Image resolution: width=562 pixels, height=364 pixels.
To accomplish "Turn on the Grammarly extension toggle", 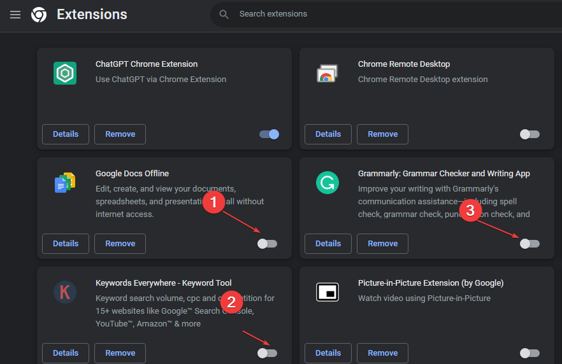I will pyautogui.click(x=530, y=244).
